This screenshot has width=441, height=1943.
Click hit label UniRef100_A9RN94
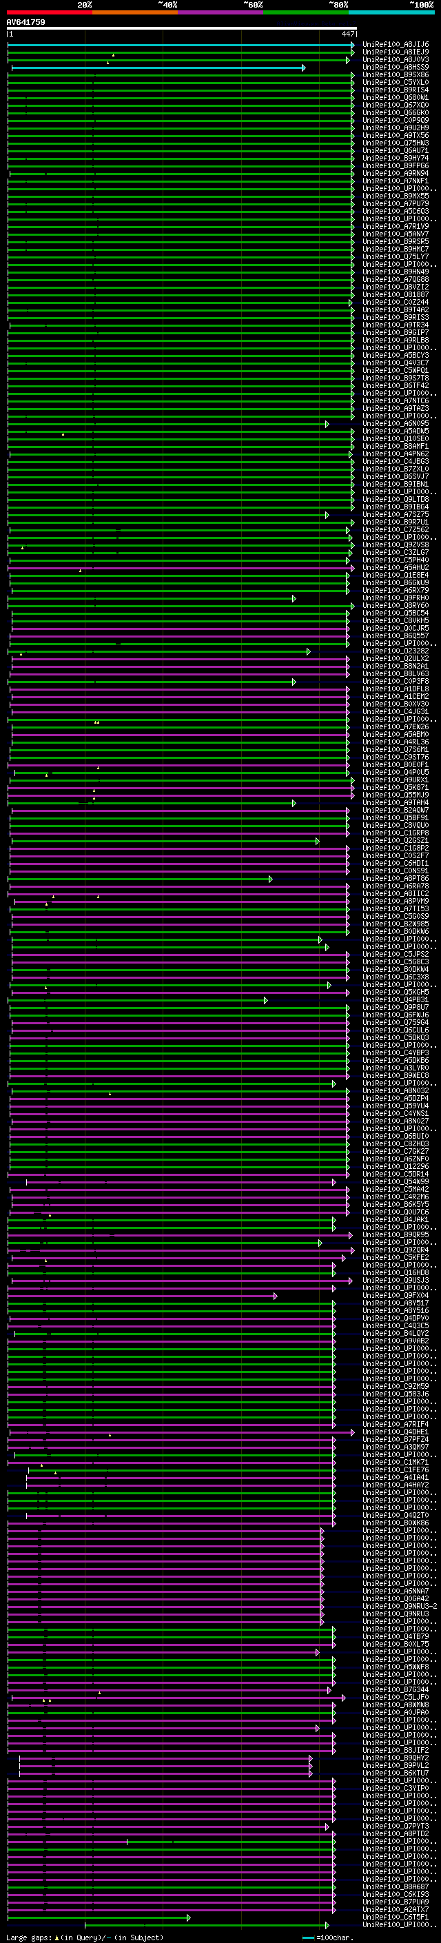(x=396, y=174)
